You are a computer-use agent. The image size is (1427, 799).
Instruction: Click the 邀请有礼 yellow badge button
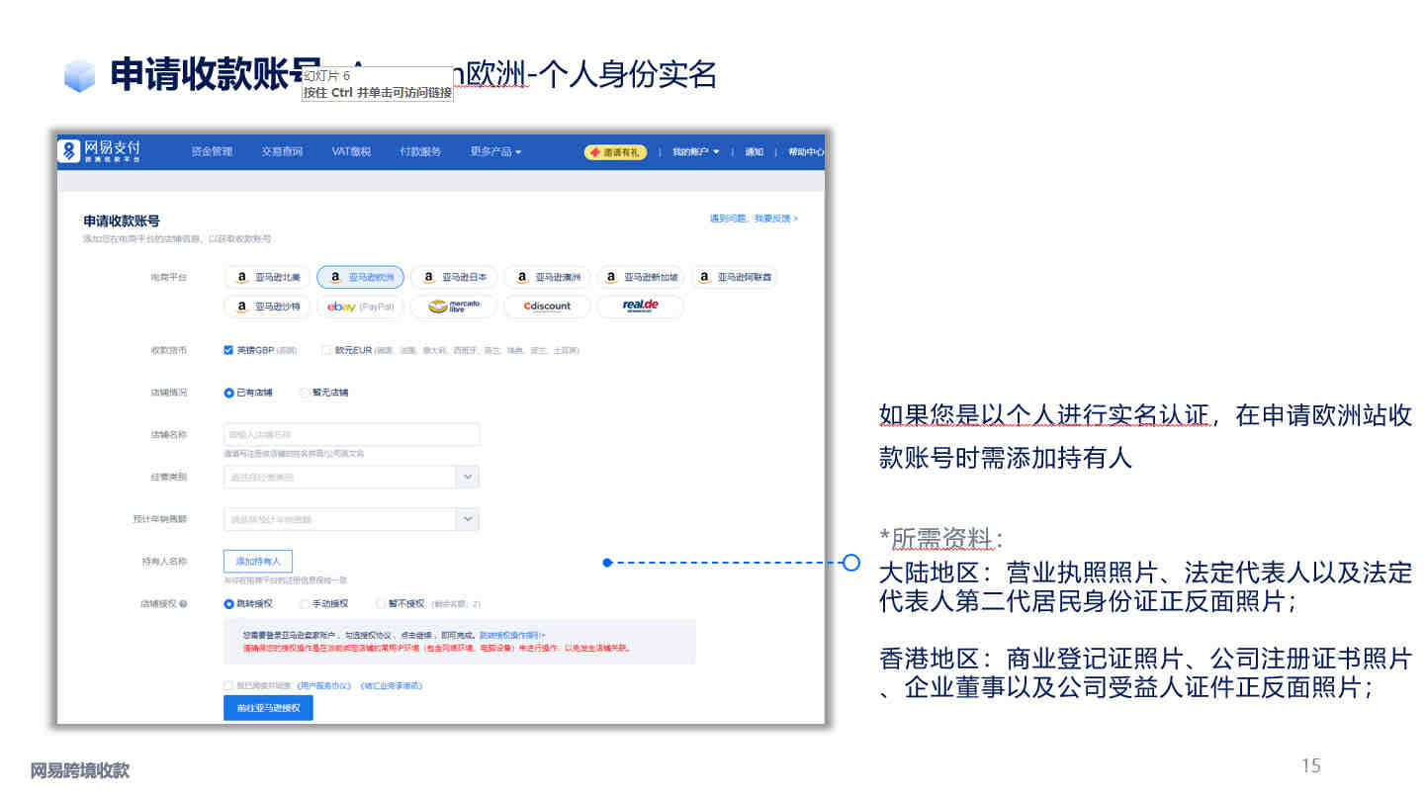point(615,152)
